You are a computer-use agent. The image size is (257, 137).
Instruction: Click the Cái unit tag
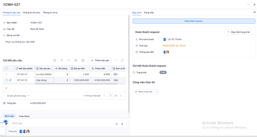[x=115, y=74]
